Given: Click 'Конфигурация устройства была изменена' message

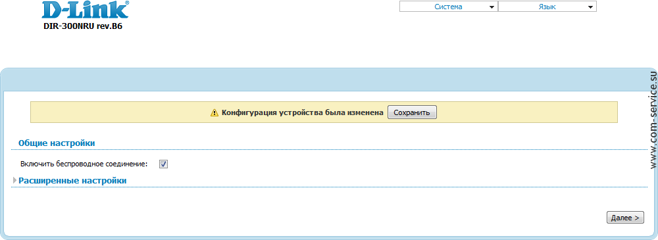Looking at the screenshot, I should 303,112.
